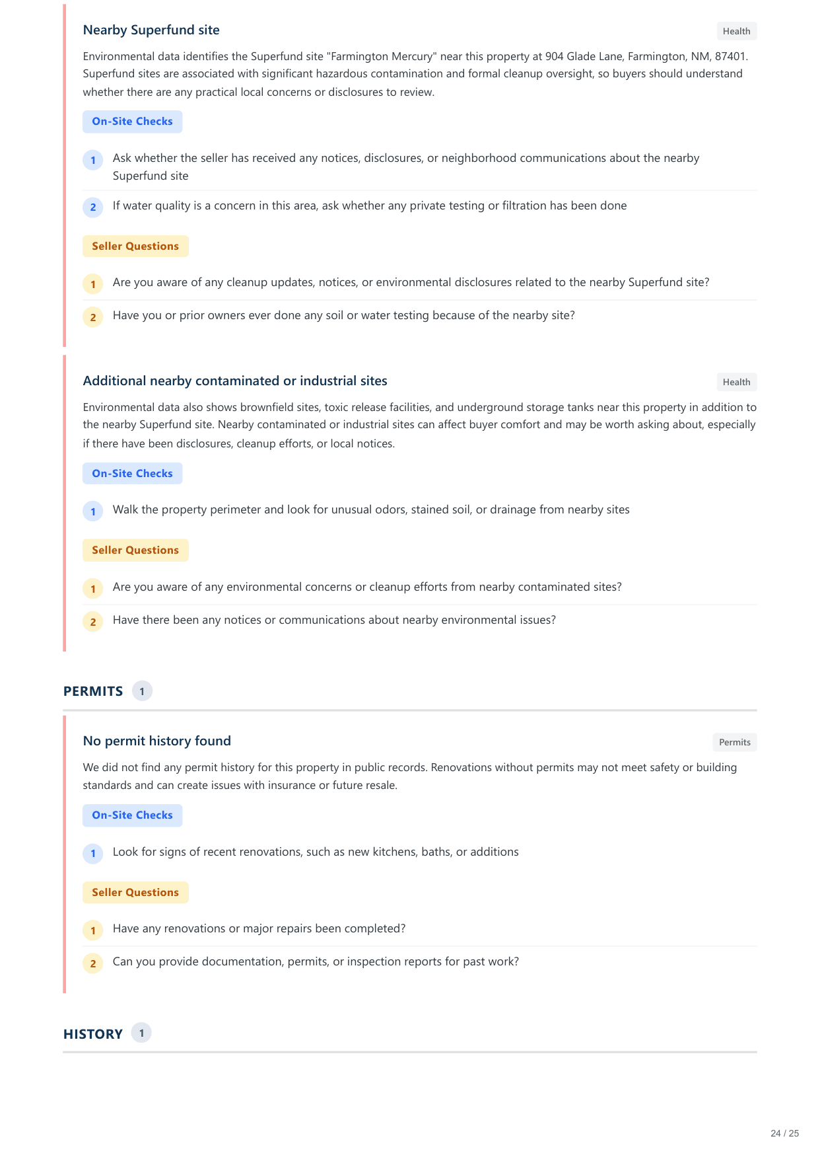The height and width of the screenshot is (1159, 820).
Task: Click the Health tag on Additional nearby contaminated sites card
Action: point(736,382)
